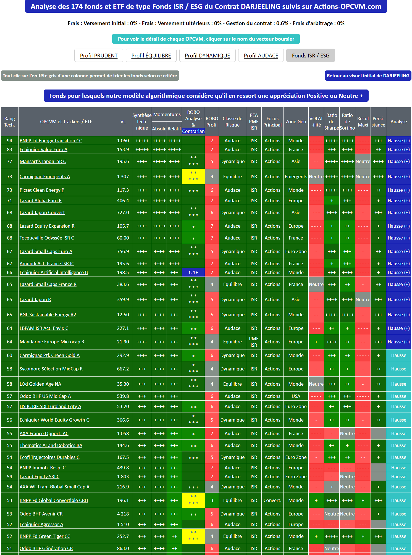Viewport: 412px width, 555px height.
Task: Open Carmignac Emergents A fund page
Action: pyautogui.click(x=45, y=177)
